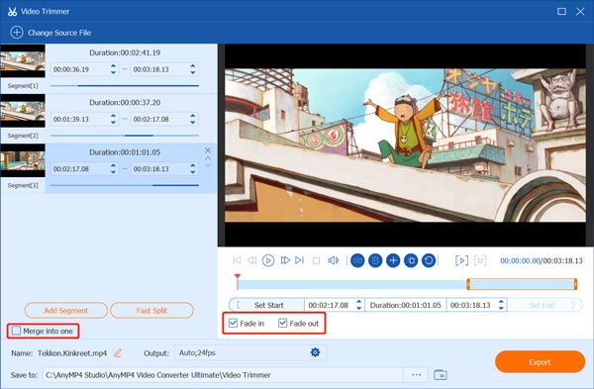Decrease Segment[3] end time in the list

(x=193, y=171)
